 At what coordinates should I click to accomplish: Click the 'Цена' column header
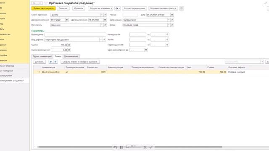pos(196,68)
